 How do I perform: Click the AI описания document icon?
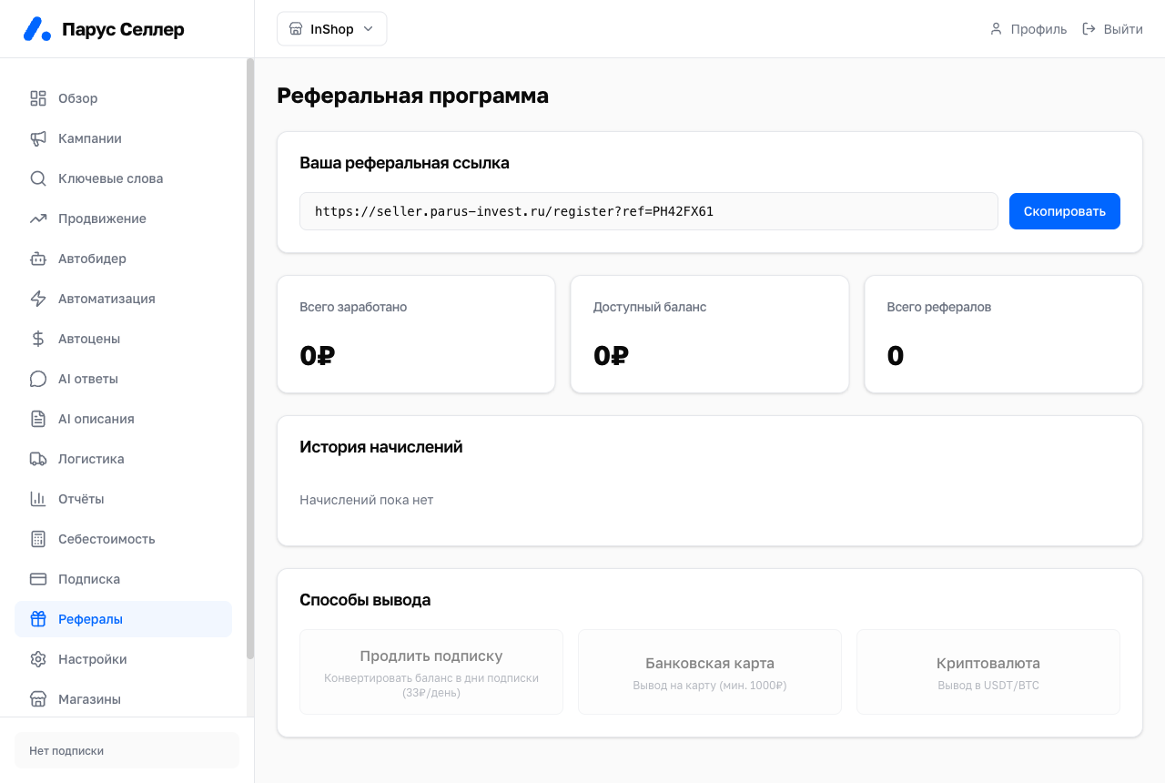click(38, 419)
